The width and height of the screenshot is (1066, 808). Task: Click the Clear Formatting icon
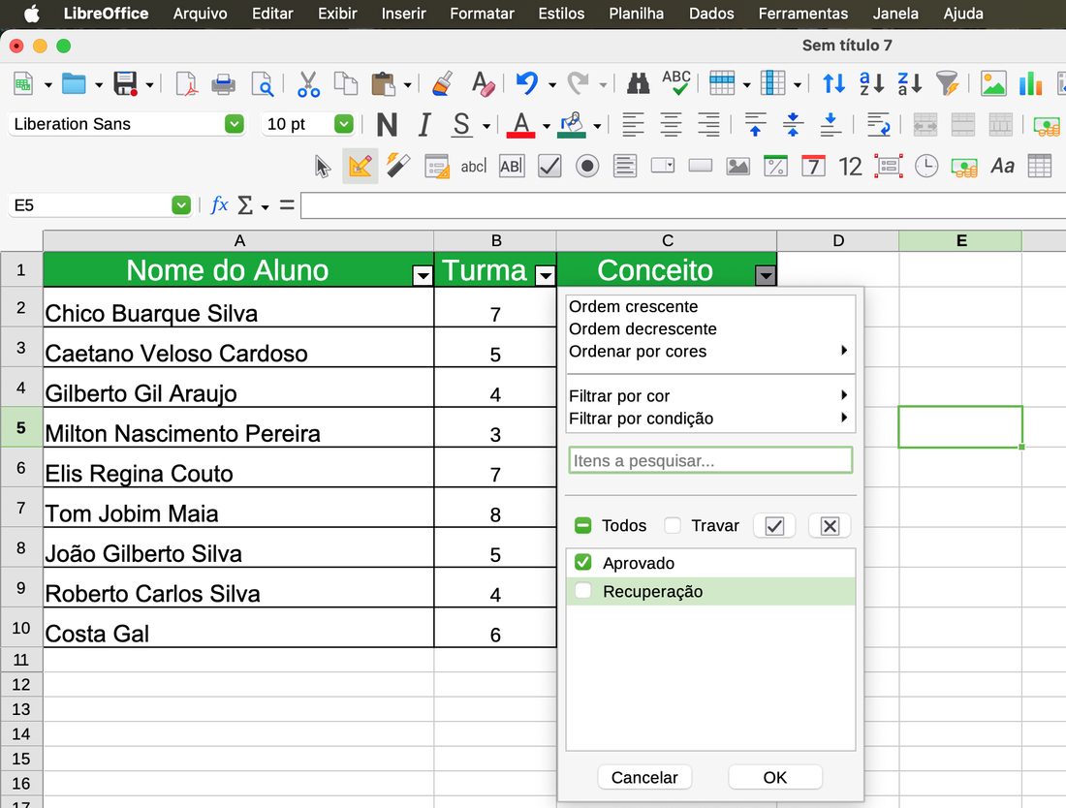pos(482,83)
